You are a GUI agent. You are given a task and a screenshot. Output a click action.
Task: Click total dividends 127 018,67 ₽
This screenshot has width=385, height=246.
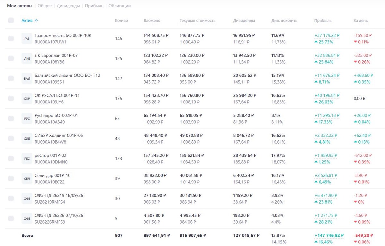[246, 235]
